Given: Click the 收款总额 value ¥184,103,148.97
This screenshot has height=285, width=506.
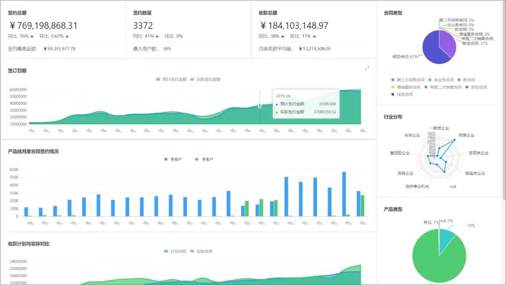Looking at the screenshot, I should click(294, 25).
